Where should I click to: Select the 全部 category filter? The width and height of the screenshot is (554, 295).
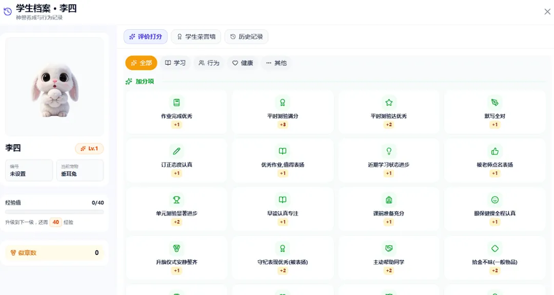(x=142, y=63)
